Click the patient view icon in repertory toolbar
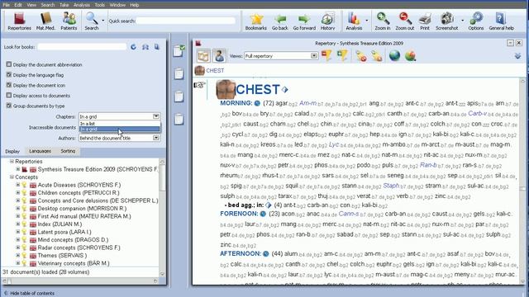Image resolution: width=529 pixels, height=297 pixels. pyautogui.click(x=219, y=56)
